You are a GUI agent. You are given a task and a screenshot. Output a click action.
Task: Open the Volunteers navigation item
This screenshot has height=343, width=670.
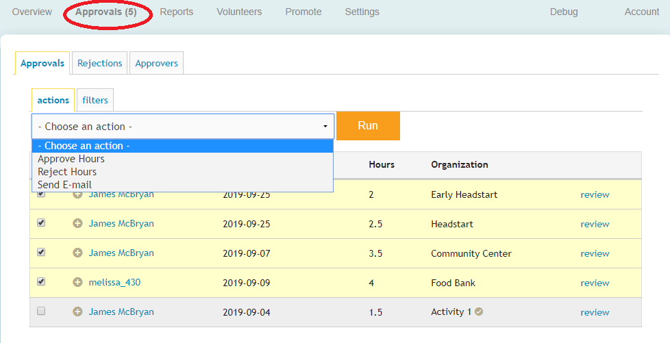239,12
